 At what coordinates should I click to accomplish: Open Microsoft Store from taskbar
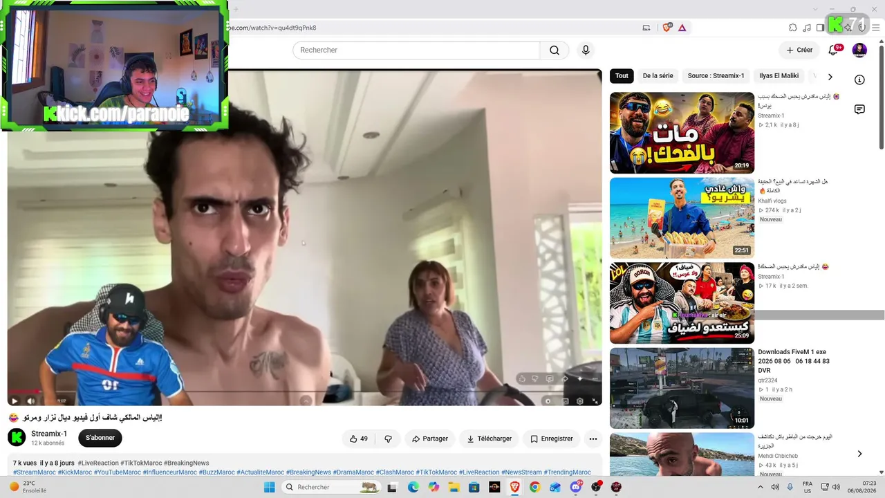pos(474,487)
